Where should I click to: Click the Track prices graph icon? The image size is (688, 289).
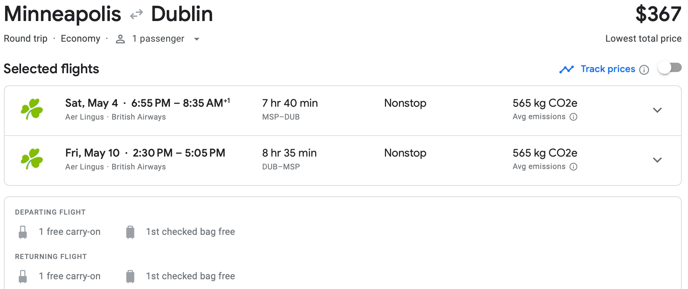[566, 69]
